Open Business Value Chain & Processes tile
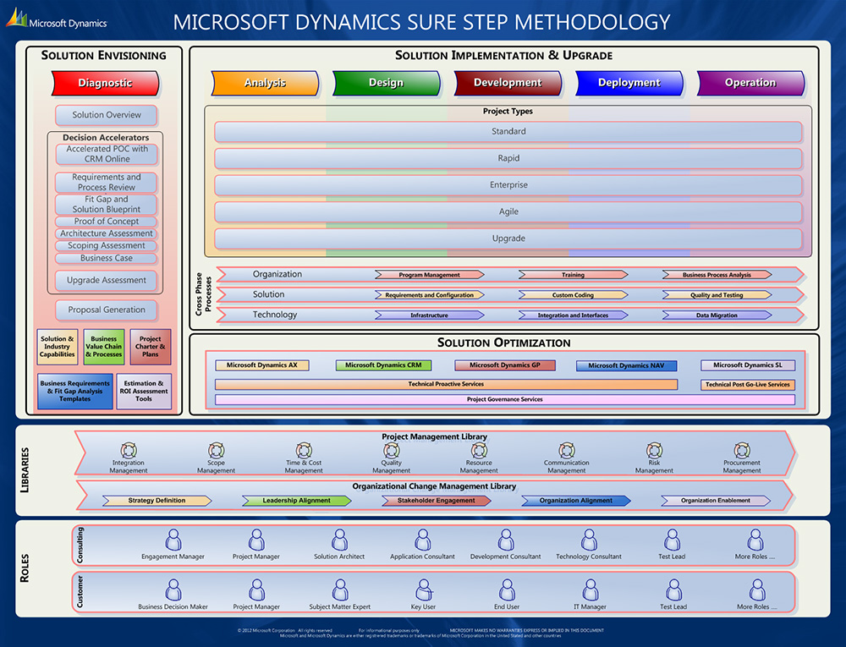Viewport: 846px width, 647px height. [x=104, y=347]
